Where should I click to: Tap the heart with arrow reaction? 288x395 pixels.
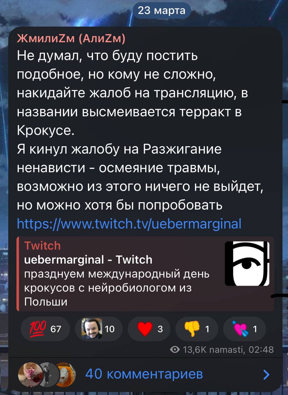[x=244, y=329]
